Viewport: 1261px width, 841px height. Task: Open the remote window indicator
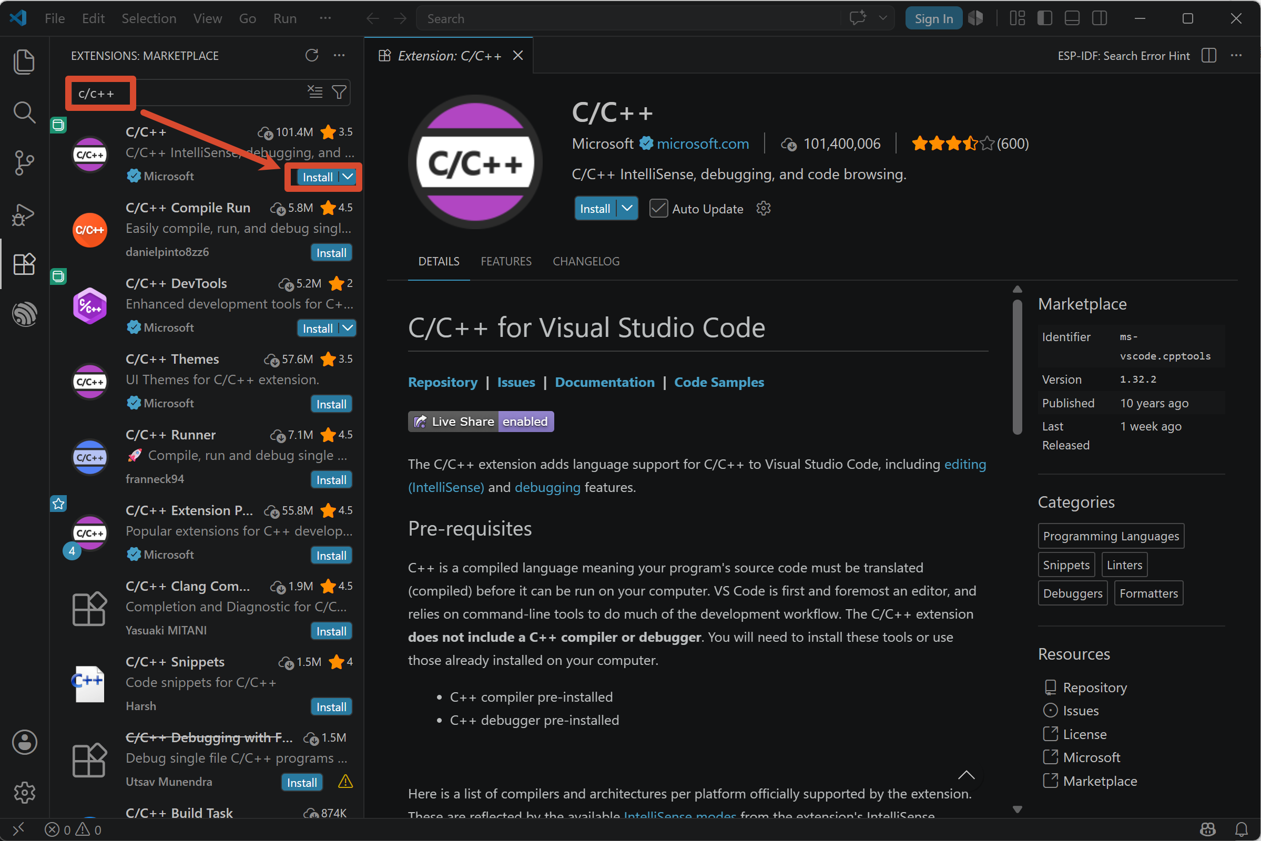pyautogui.click(x=18, y=830)
